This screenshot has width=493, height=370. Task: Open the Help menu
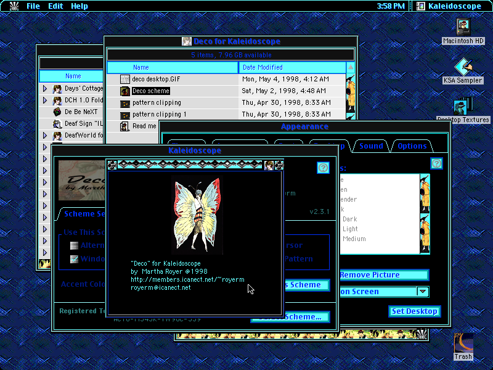click(x=79, y=6)
